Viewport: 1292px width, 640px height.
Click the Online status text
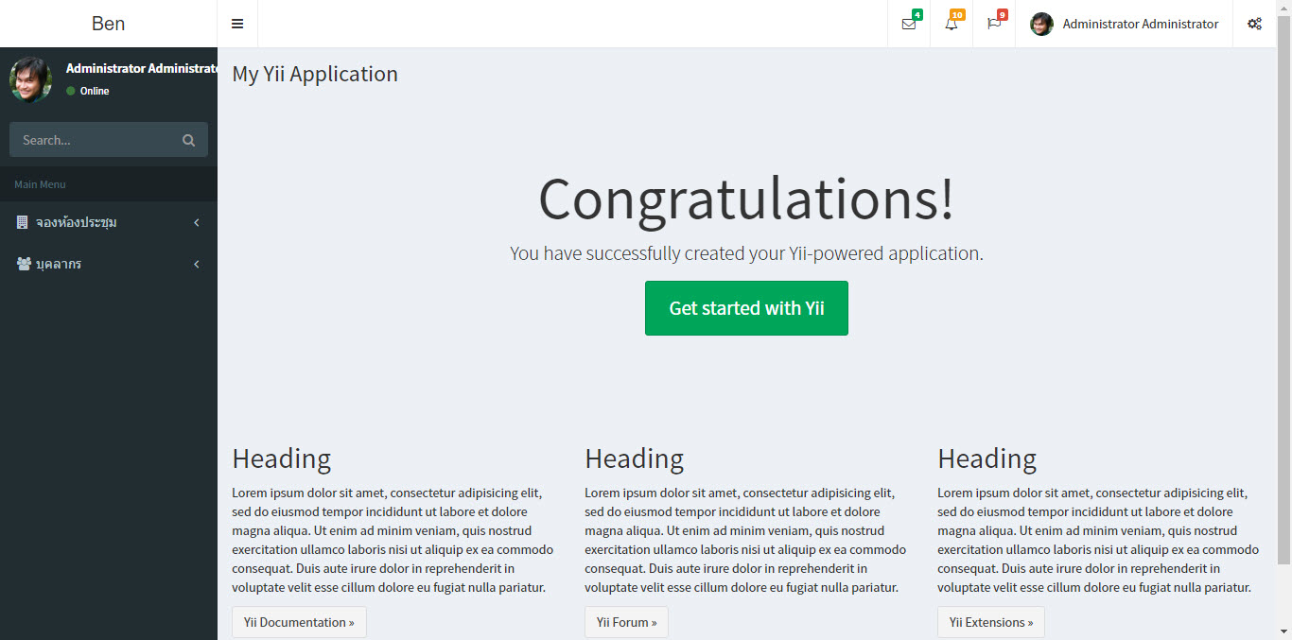pyautogui.click(x=95, y=91)
